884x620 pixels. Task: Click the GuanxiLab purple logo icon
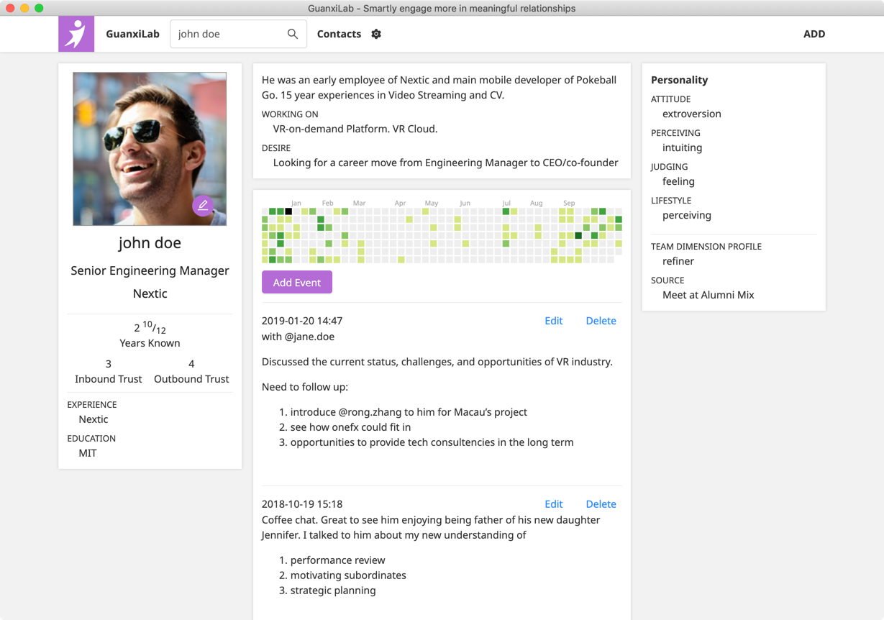coord(76,34)
